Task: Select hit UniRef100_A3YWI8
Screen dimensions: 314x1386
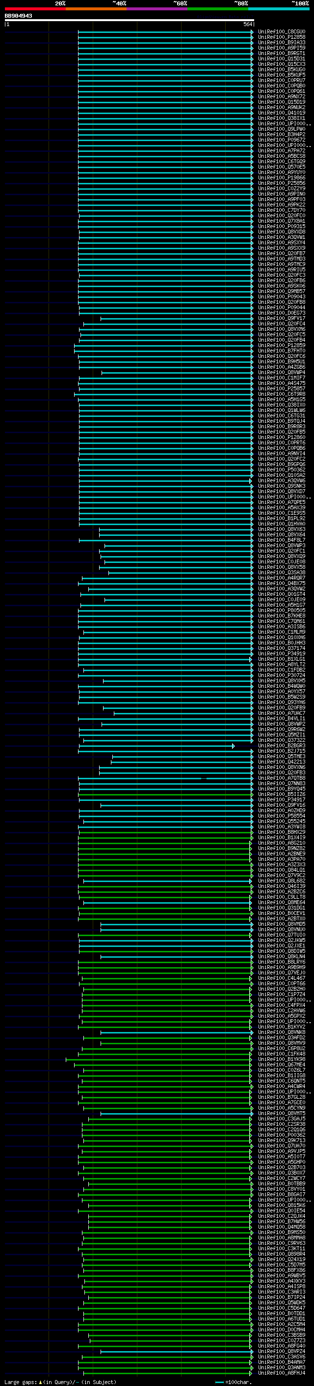Action: pyautogui.click(x=281, y=826)
